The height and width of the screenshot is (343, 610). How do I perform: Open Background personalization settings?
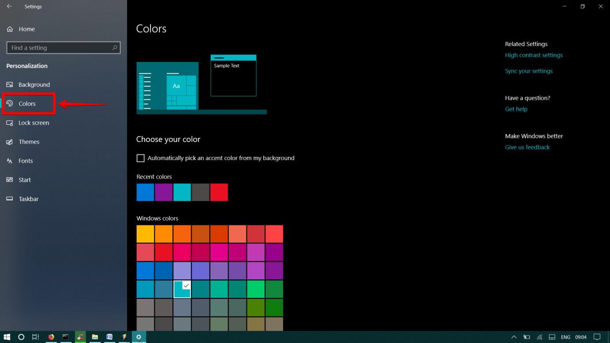click(x=34, y=85)
